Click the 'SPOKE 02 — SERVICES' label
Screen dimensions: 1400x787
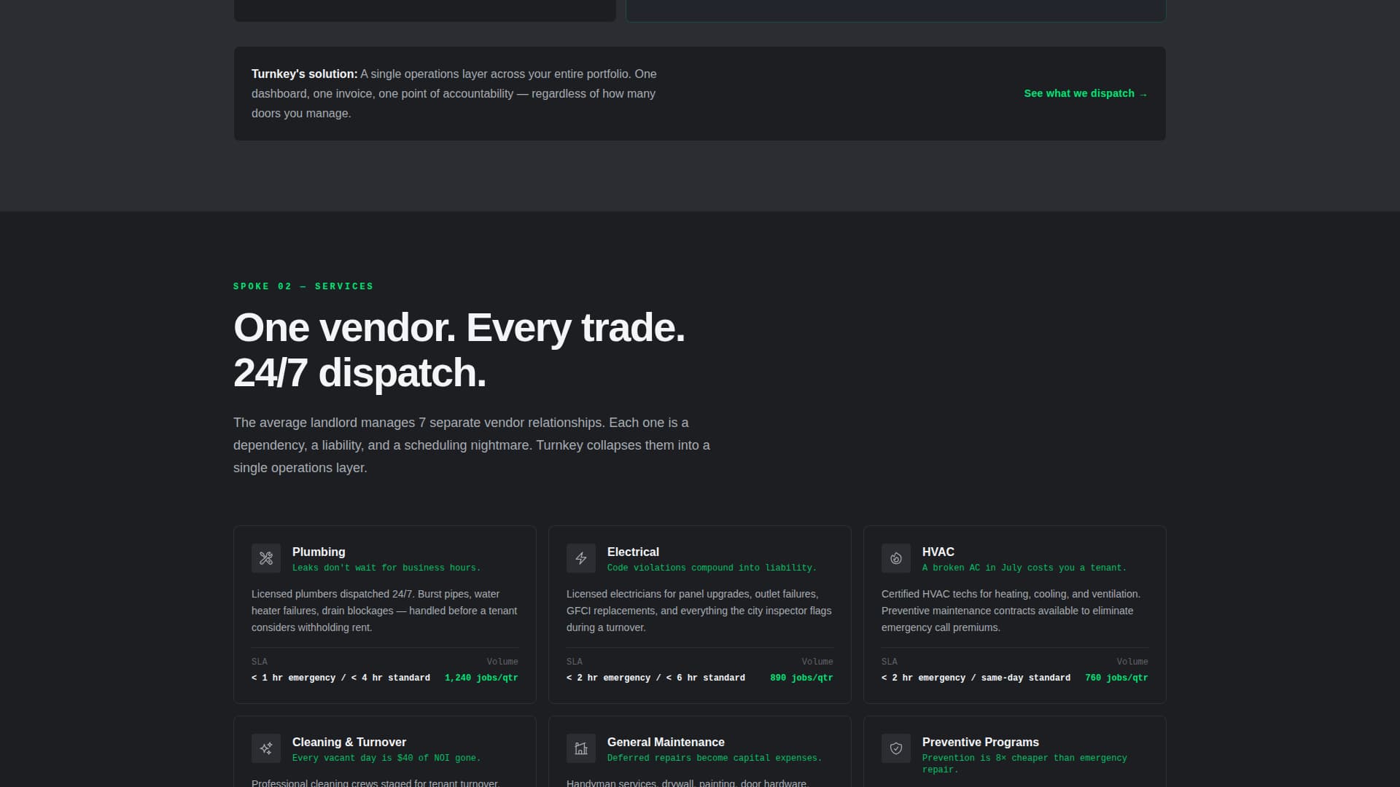pos(303,286)
